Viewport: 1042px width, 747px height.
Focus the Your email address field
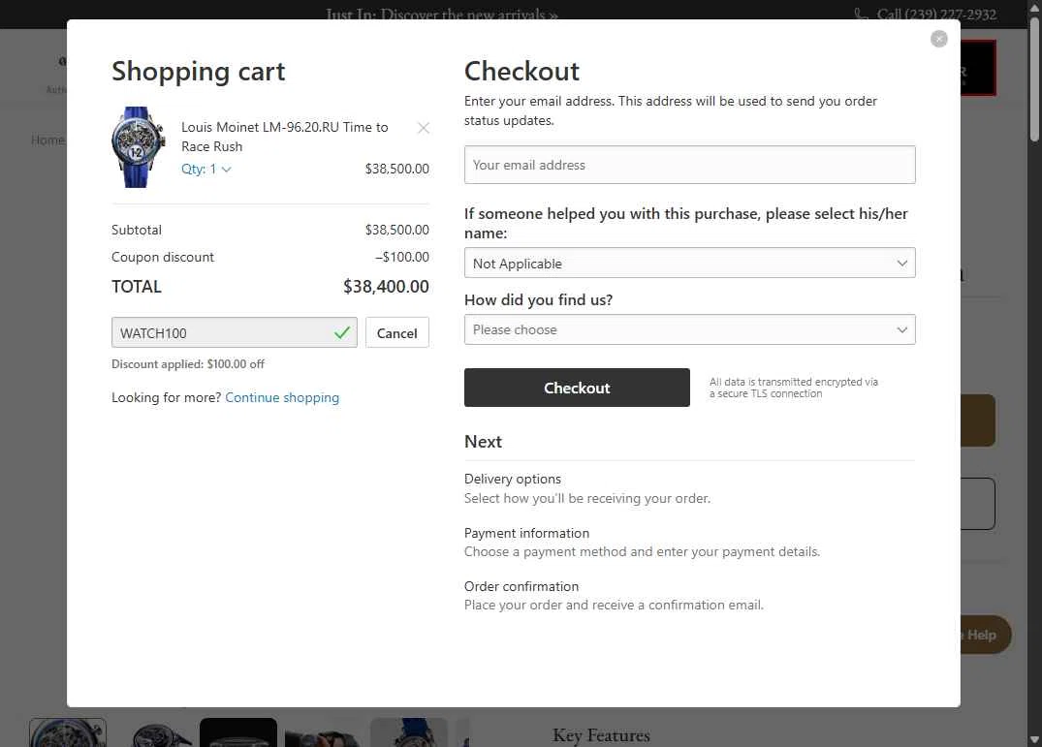coord(689,165)
